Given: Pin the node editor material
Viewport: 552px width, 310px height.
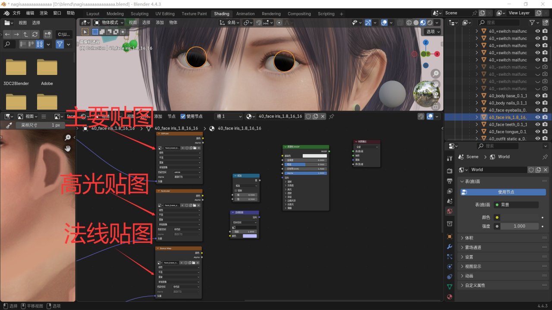Looking at the screenshot, I should coord(332,116).
